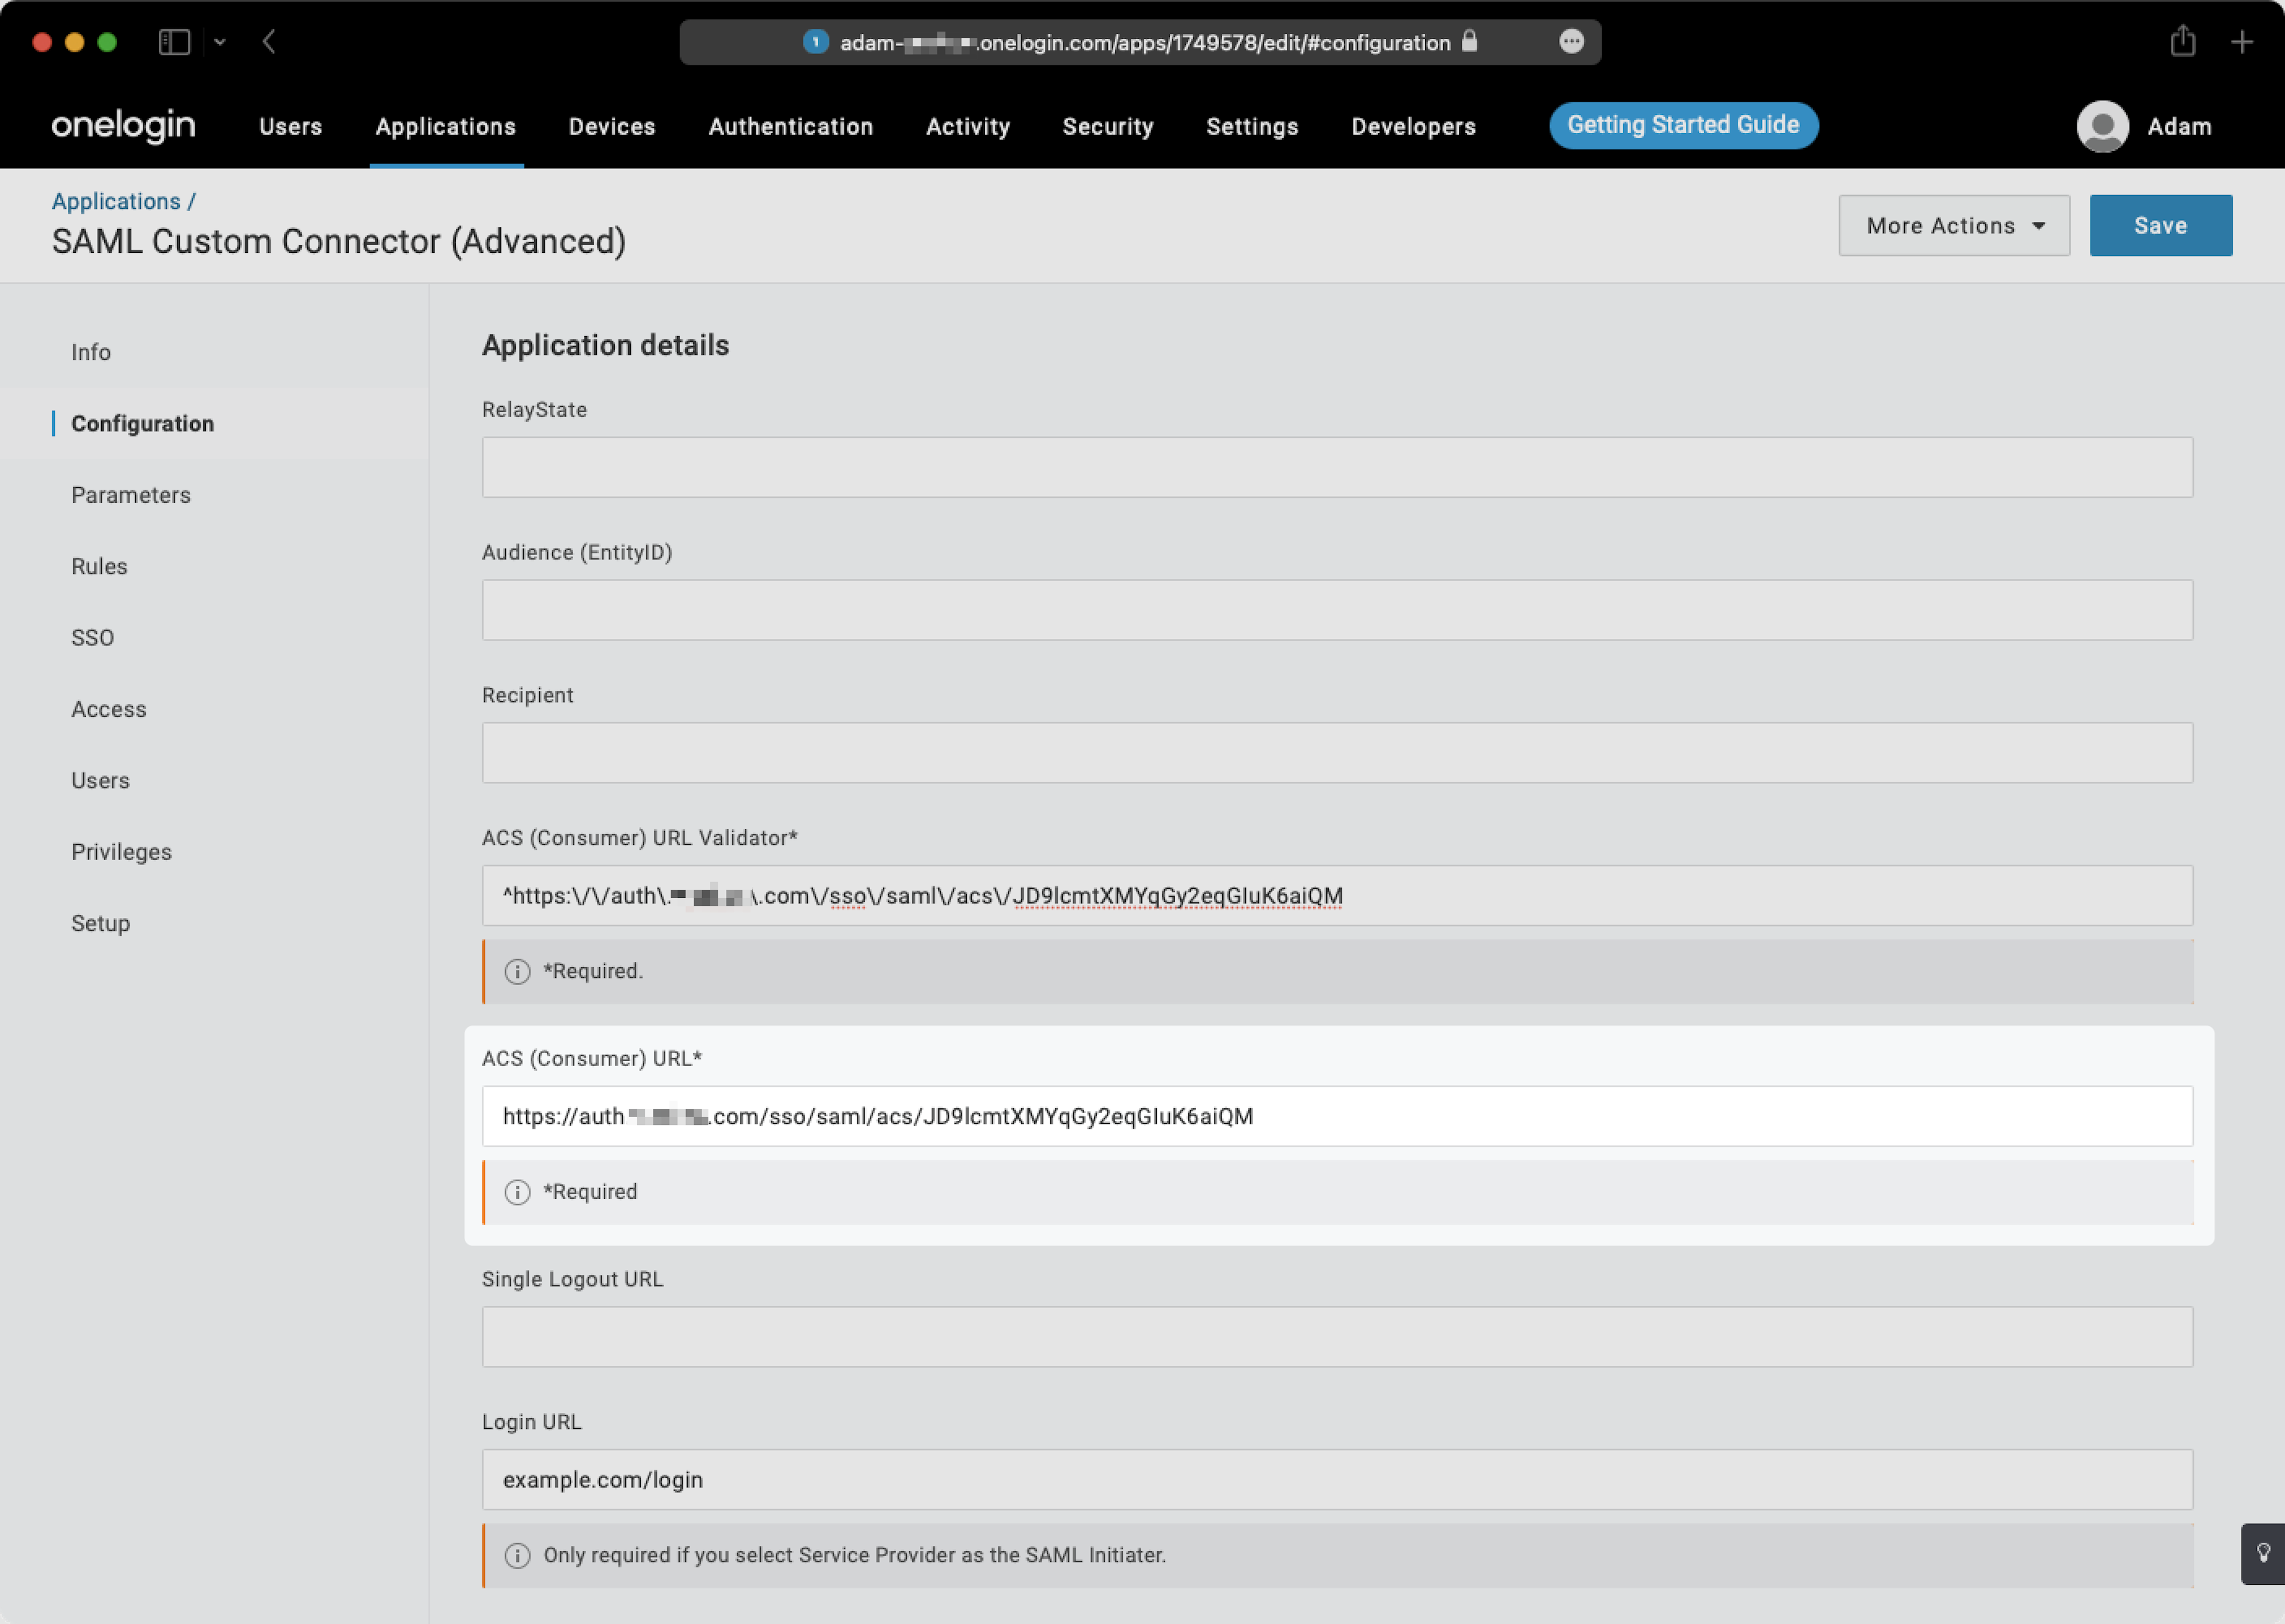Click the lightbulb icon at bottom right
Image resolution: width=2285 pixels, height=1624 pixels.
(x=2264, y=1553)
